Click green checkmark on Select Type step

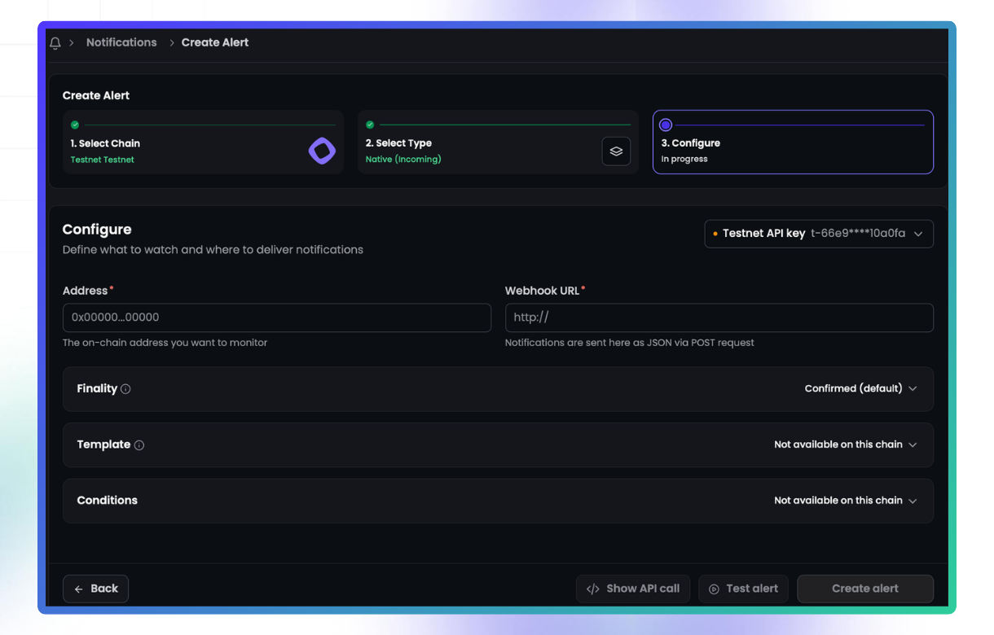click(x=370, y=125)
